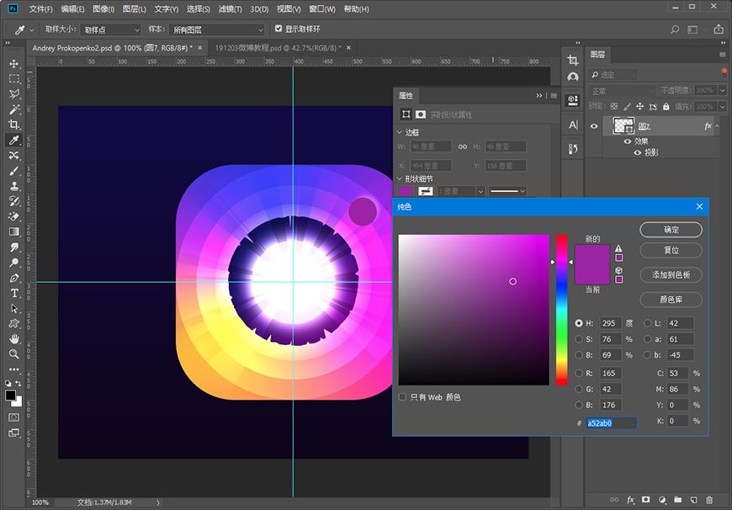
Task: Click the Change Screen Mode icon
Action: pos(14,433)
